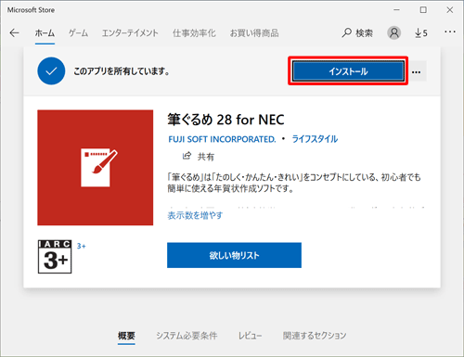The image size is (464, 357).
Task: Click the red 筆ぐるめ app icon
Action: 96,168
